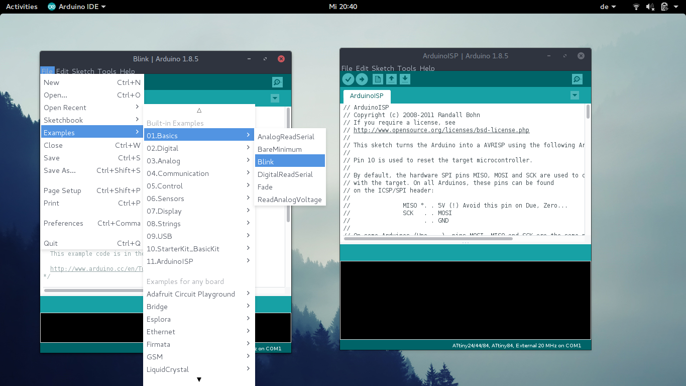The height and width of the screenshot is (386, 686).
Task: Open the Sketch menu in ArduinoISP window
Action: [x=383, y=68]
